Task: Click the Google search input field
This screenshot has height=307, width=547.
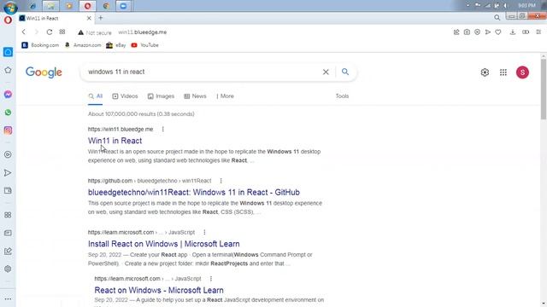Action: point(203,72)
